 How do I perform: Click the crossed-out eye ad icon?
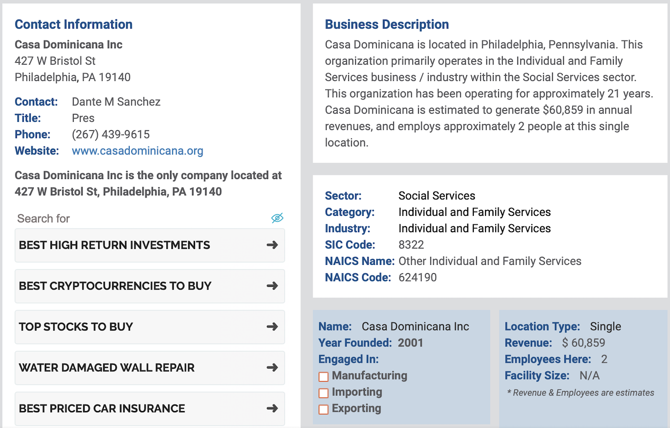(x=278, y=218)
